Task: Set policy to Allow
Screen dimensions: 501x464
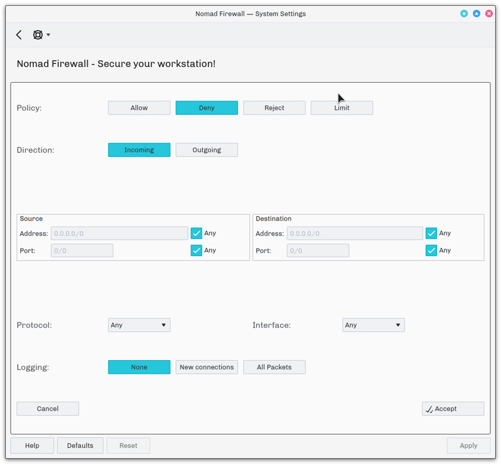Action: pyautogui.click(x=139, y=108)
